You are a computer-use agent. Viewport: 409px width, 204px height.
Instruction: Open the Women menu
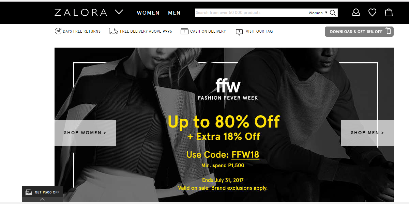[148, 13]
